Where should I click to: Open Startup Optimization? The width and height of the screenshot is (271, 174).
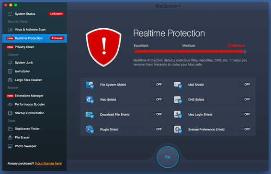coord(34,113)
